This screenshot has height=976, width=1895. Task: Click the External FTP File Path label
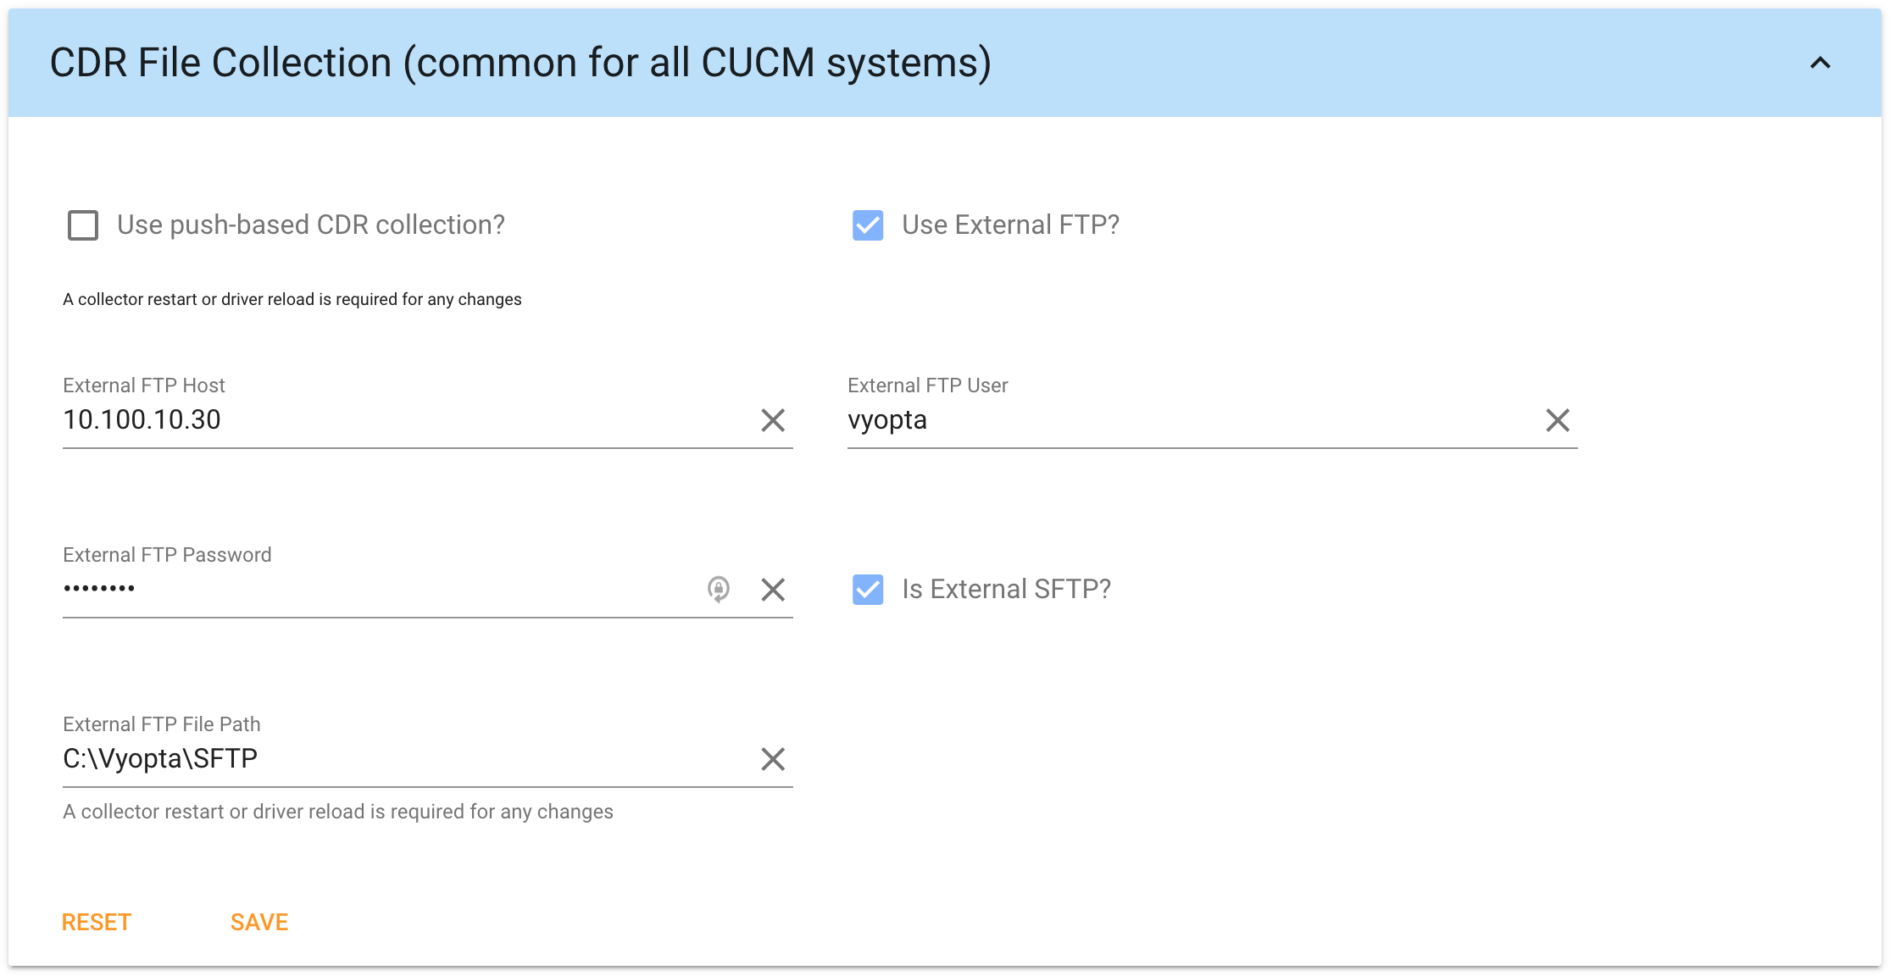pyautogui.click(x=161, y=724)
